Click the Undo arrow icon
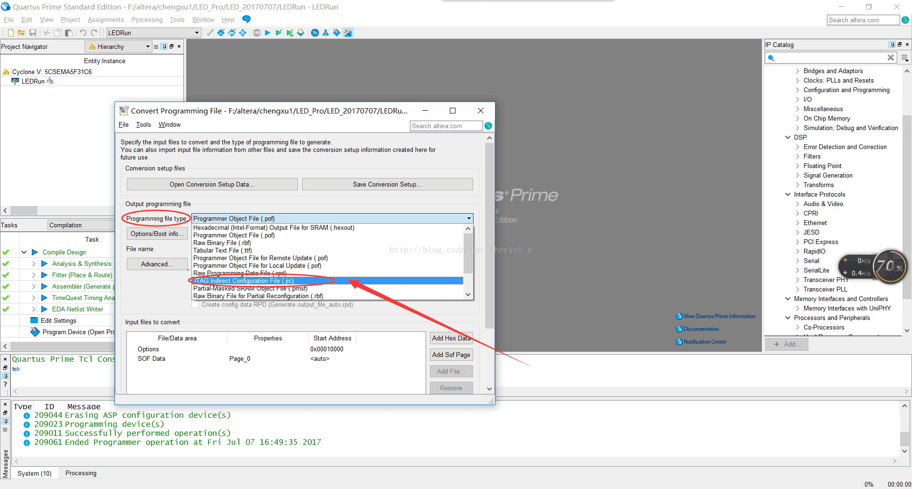The width and height of the screenshot is (912, 489). [x=83, y=33]
